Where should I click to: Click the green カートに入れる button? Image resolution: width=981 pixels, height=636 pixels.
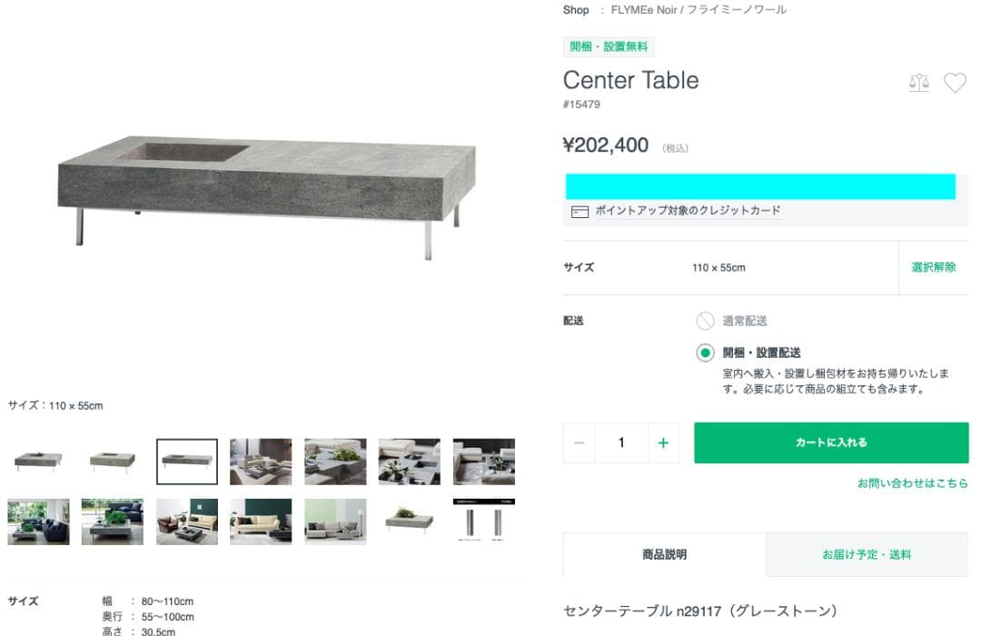click(831, 442)
